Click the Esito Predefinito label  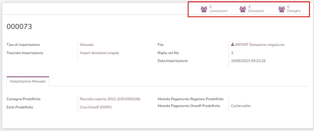coord(20,107)
